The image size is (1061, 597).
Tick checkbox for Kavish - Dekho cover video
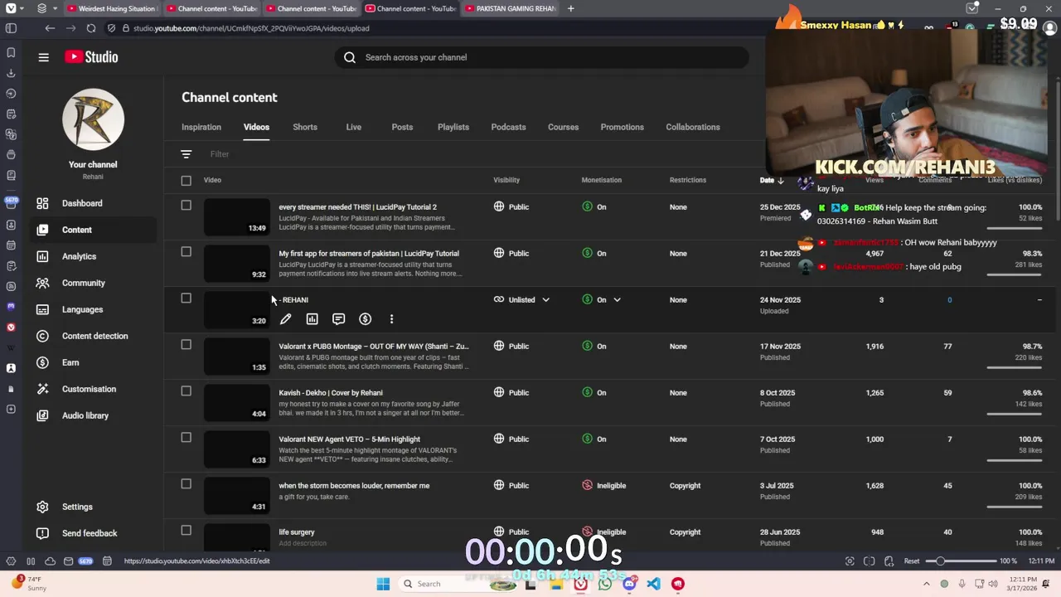pyautogui.click(x=187, y=391)
